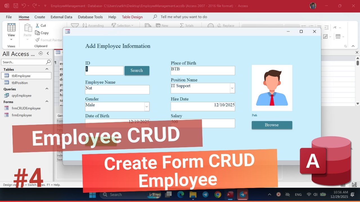The image size is (360, 202).
Task: Click the View datasheet icon
Action: [x=11, y=27]
